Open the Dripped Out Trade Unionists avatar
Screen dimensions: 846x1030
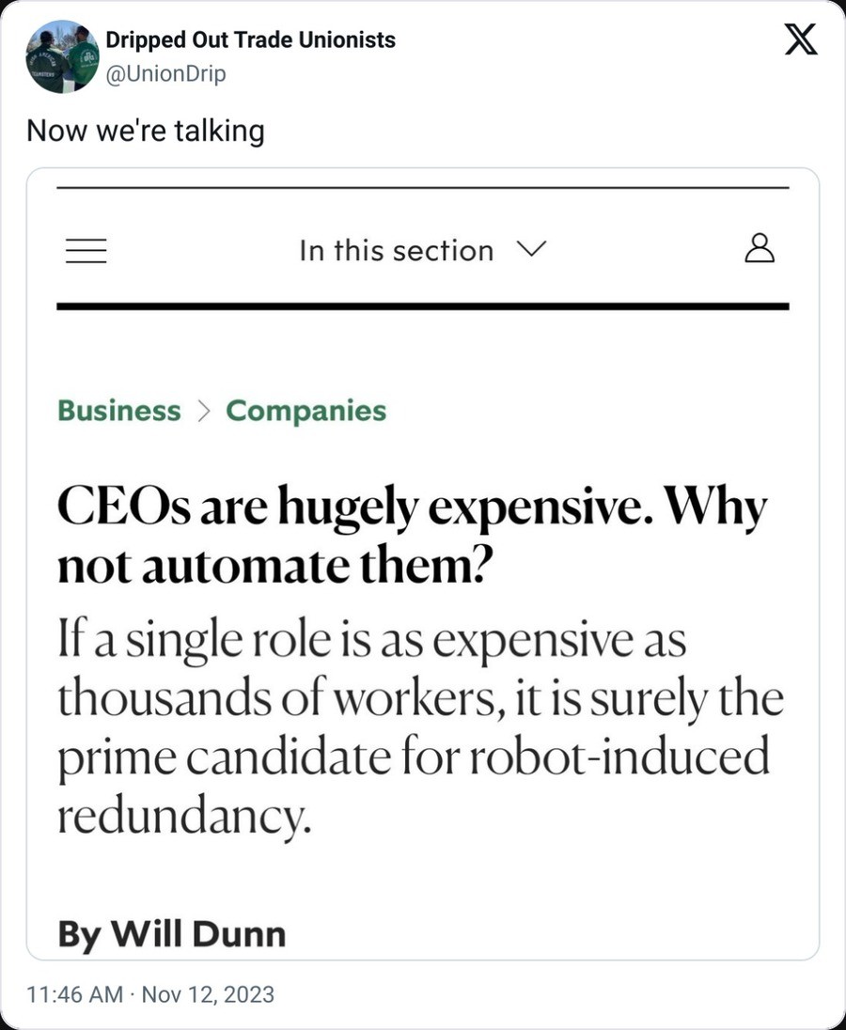tap(62, 56)
